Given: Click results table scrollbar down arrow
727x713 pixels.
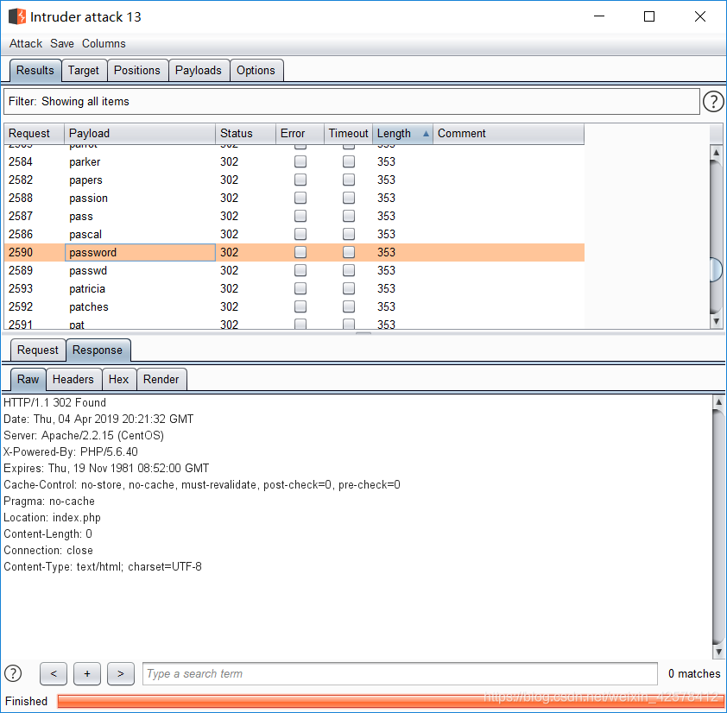Looking at the screenshot, I should coord(717,321).
